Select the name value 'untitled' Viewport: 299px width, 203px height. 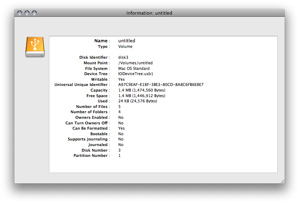[x=127, y=41]
